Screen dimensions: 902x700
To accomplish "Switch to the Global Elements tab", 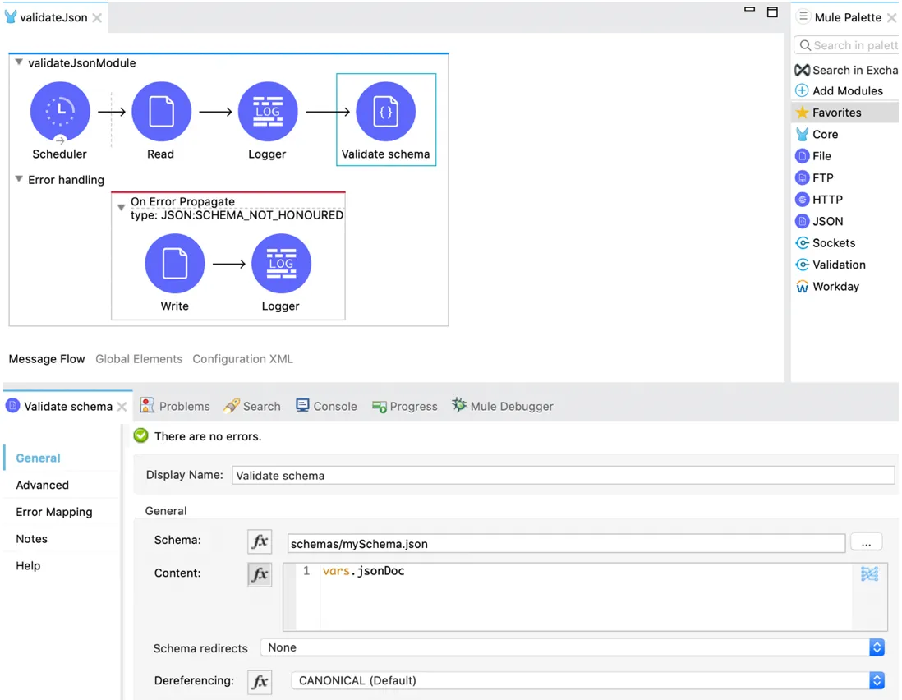I will tap(139, 359).
